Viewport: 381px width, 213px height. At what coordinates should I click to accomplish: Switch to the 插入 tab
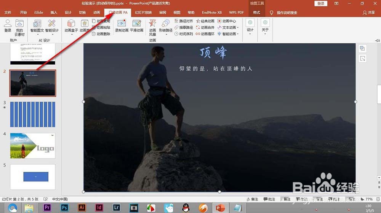click(54, 13)
